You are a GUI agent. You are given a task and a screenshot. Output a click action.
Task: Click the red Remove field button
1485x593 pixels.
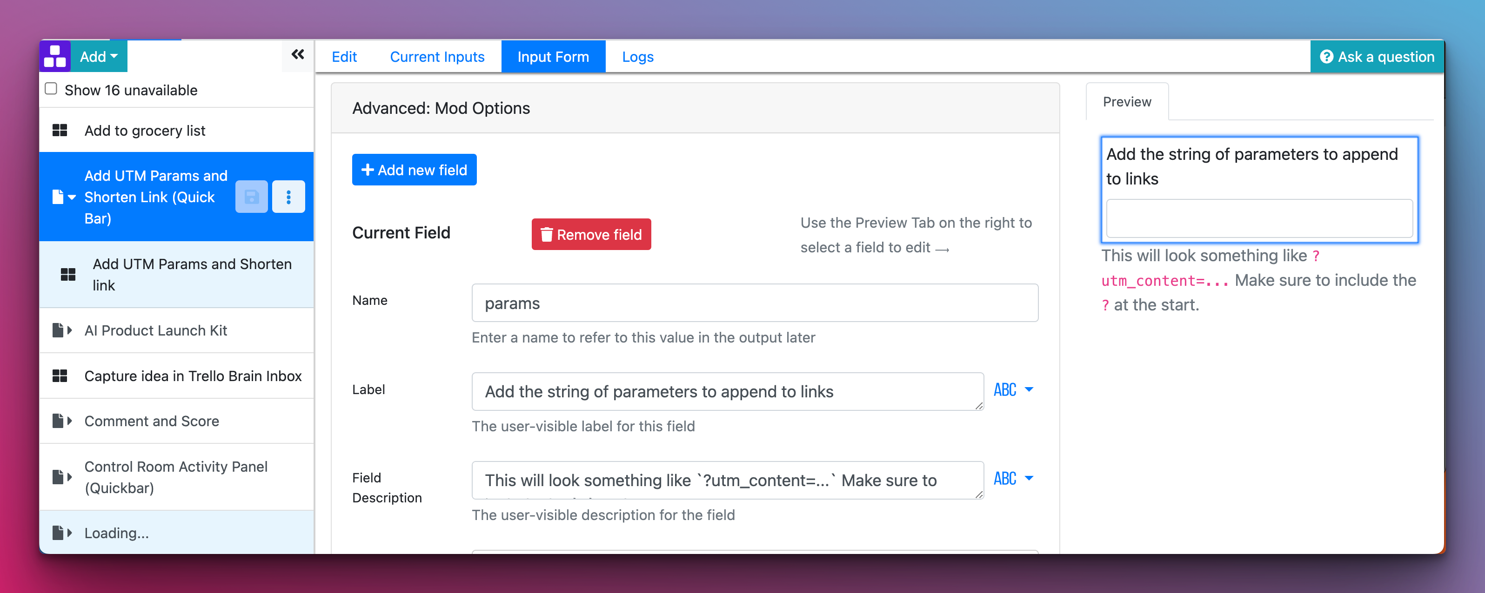tap(591, 234)
